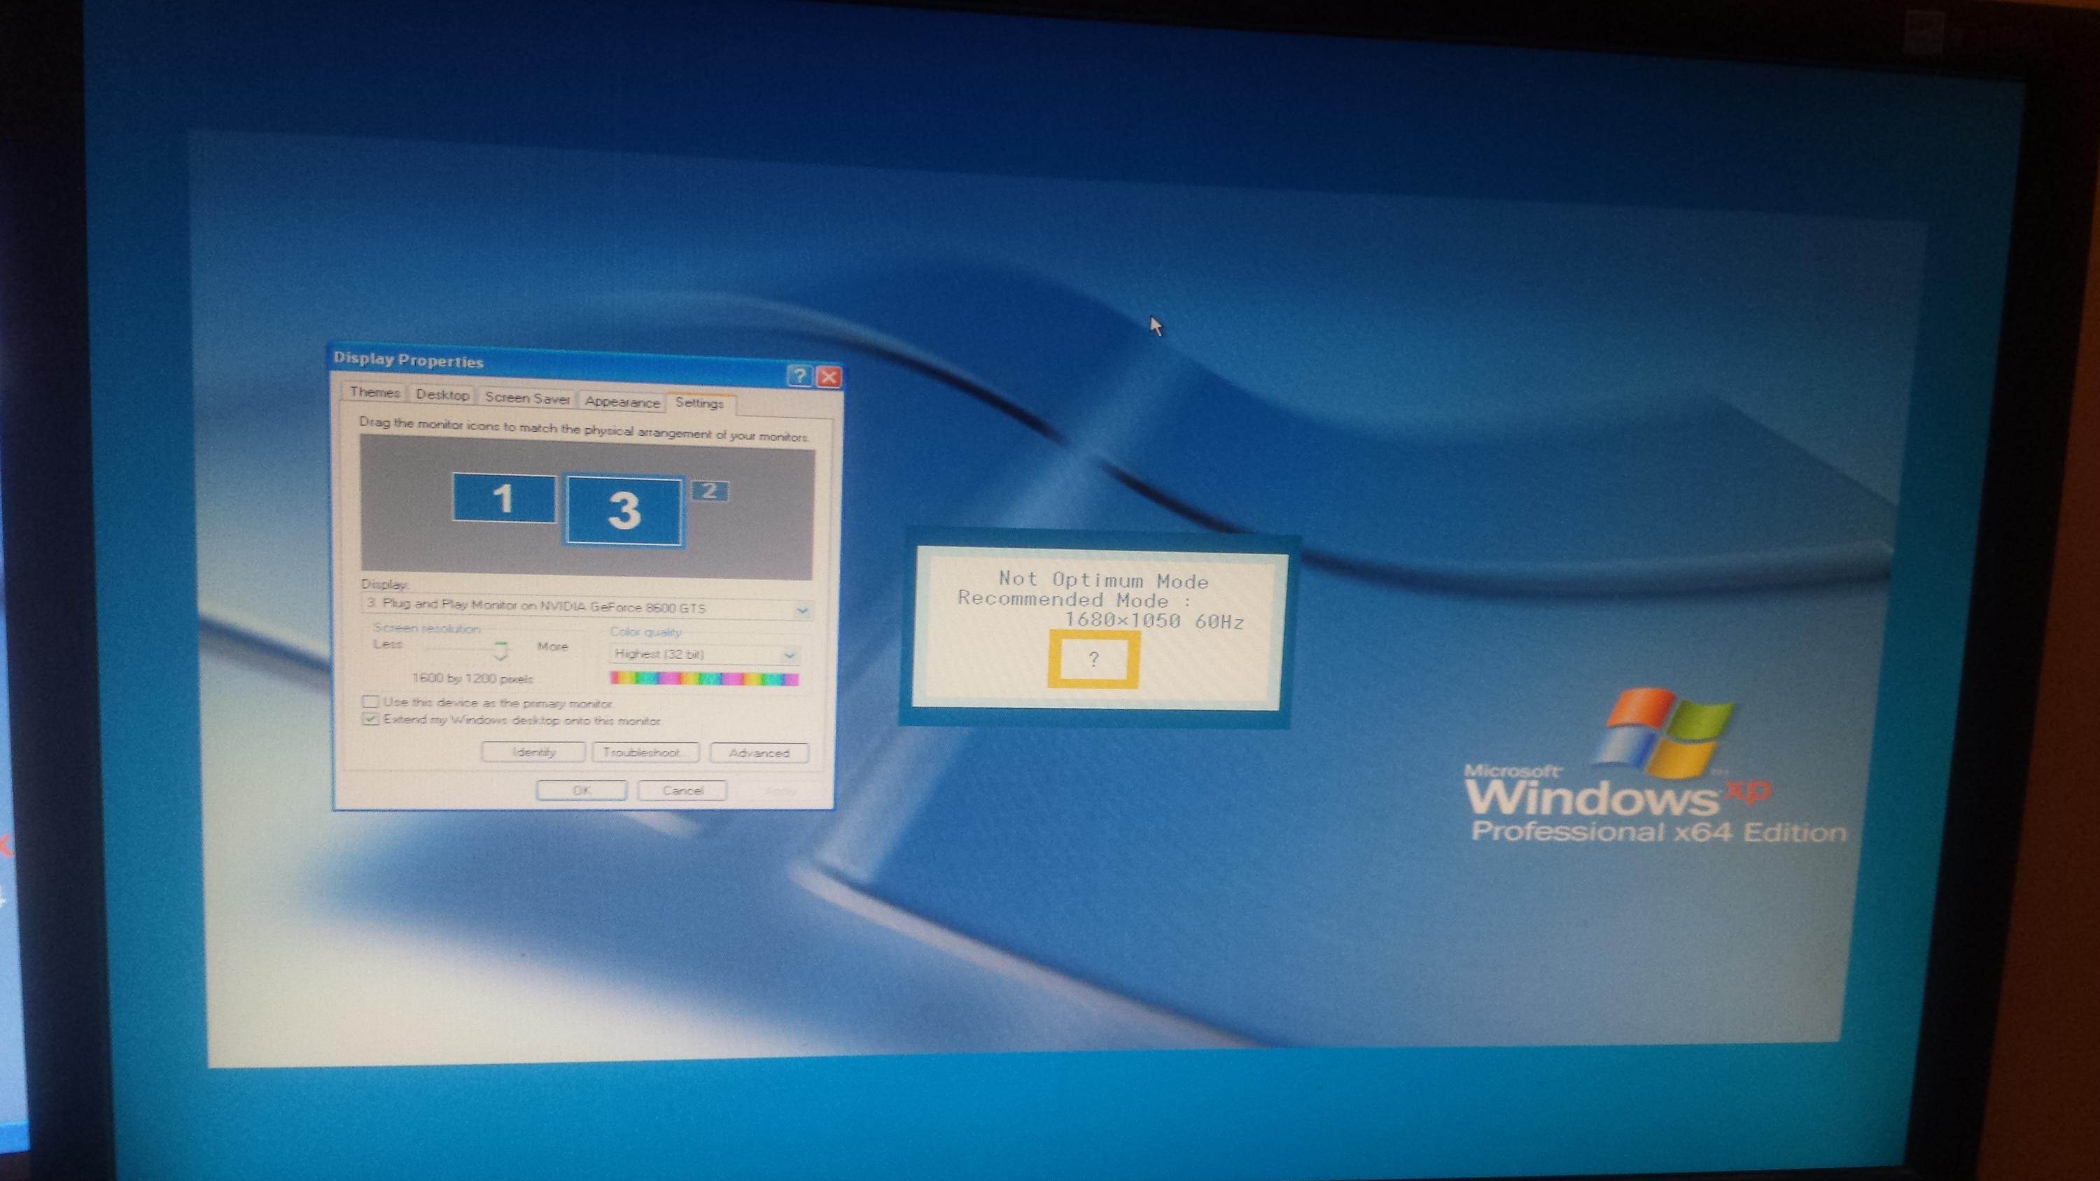Click the Advanced button

[759, 753]
